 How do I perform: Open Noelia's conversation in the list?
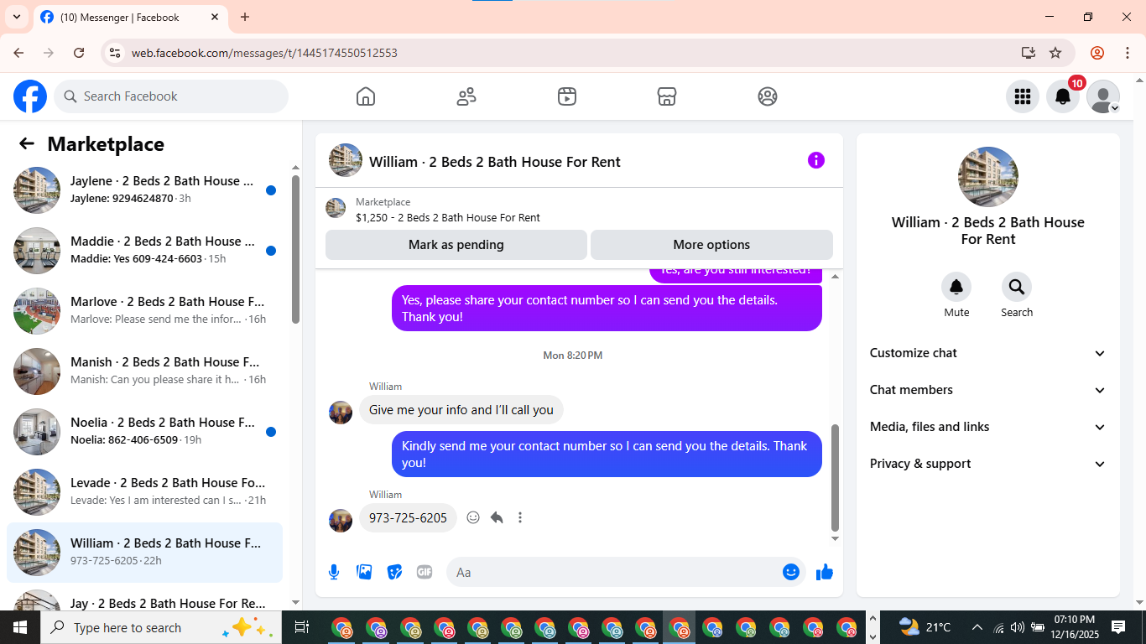pos(144,432)
